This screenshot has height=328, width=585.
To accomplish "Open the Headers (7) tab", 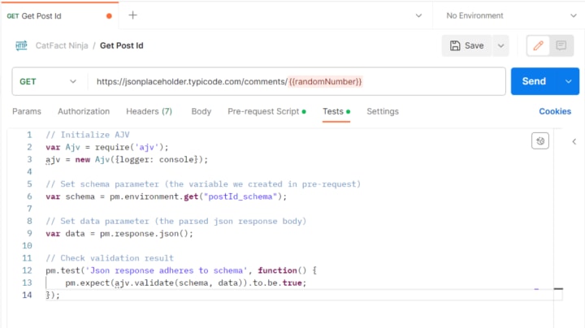I will click(x=149, y=111).
